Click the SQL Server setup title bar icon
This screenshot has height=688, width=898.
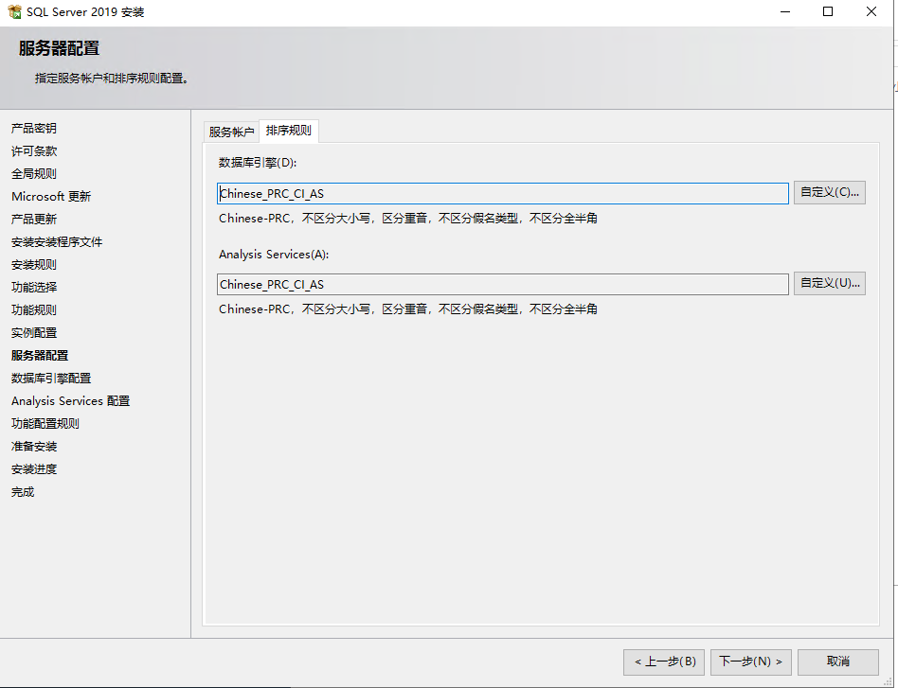(x=14, y=11)
